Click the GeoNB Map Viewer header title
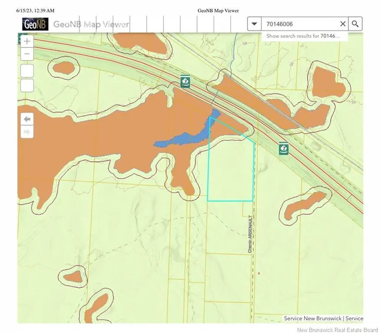This screenshot has height=333, width=380. 91,24
